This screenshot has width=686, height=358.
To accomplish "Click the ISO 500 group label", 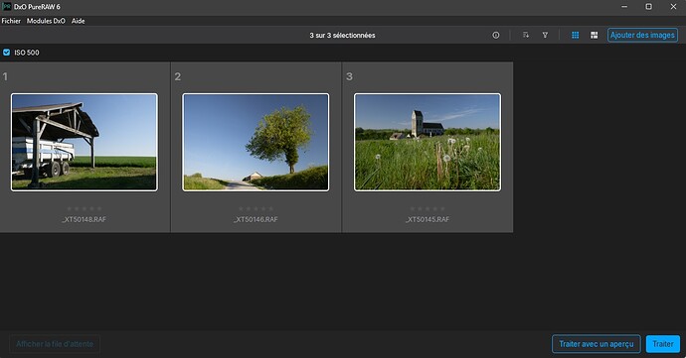I will [27, 53].
